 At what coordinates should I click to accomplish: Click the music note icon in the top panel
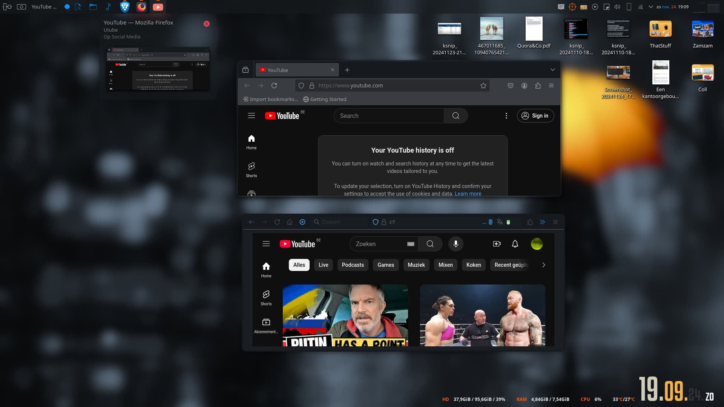(108, 7)
